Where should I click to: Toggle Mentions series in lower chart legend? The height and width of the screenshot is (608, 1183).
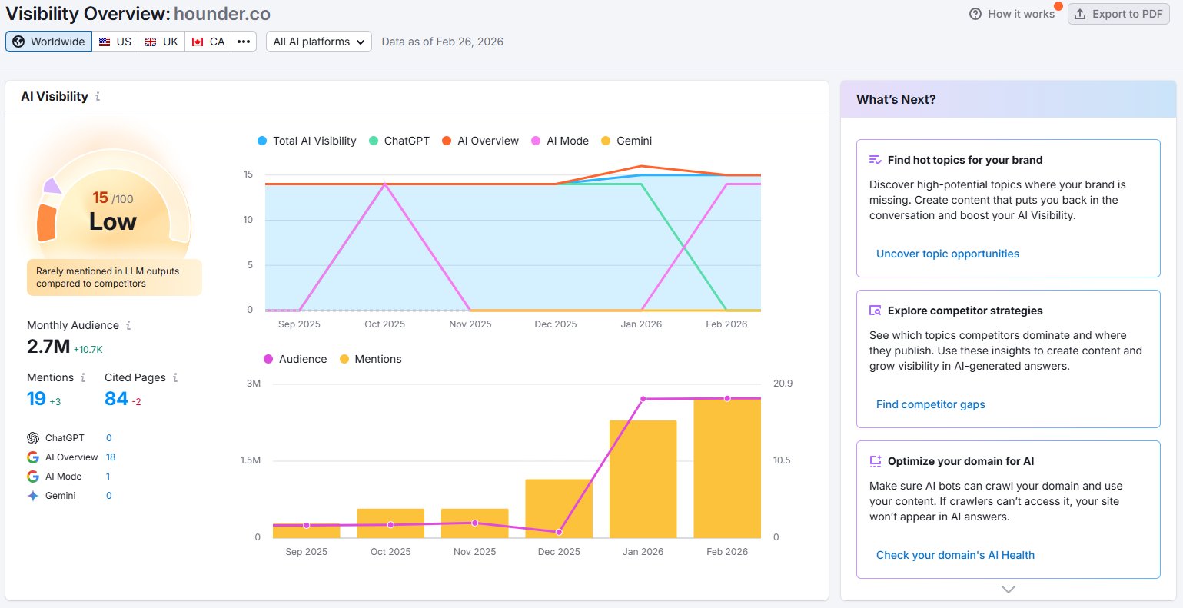(x=371, y=359)
